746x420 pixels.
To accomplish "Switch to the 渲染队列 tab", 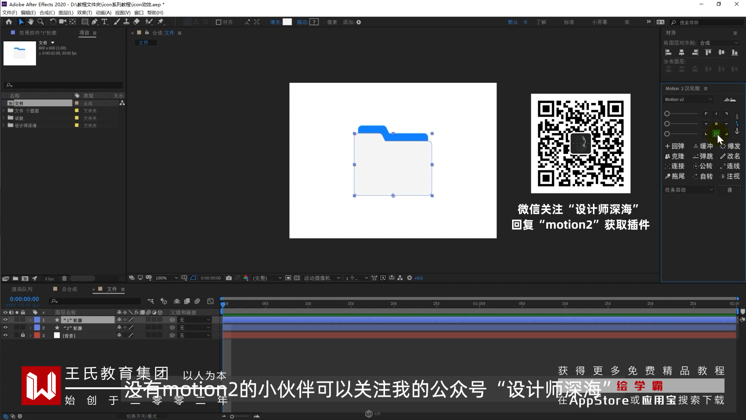I will (22, 289).
